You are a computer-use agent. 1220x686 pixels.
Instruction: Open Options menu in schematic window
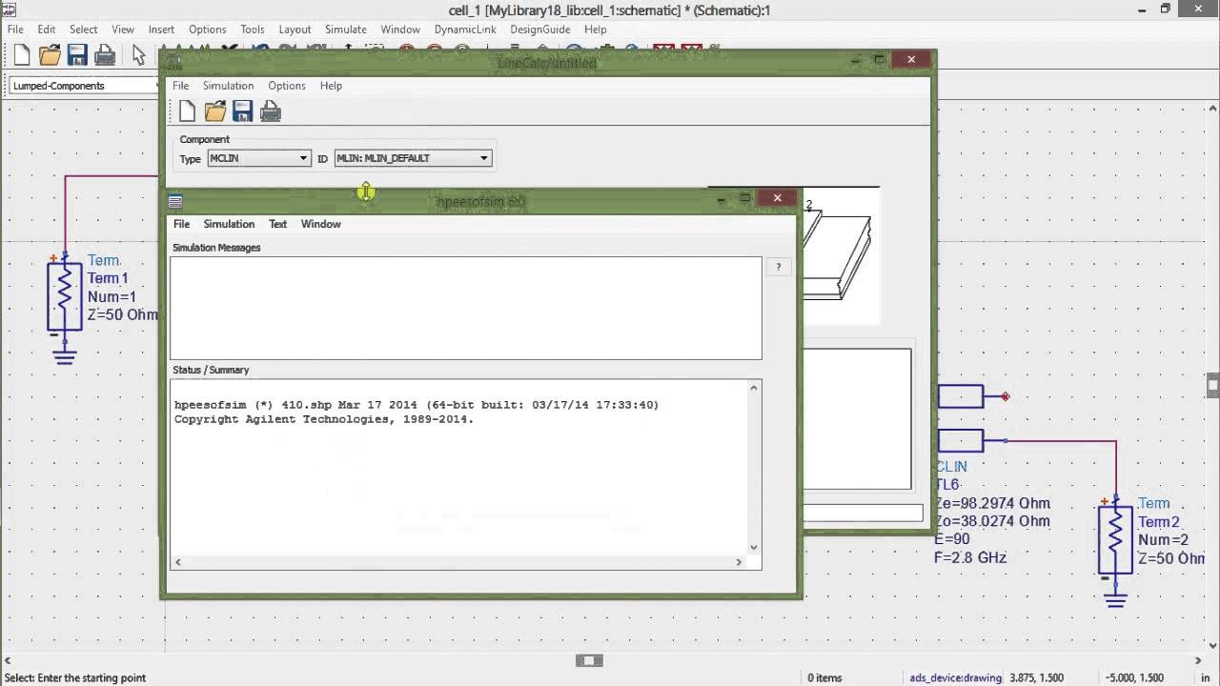[x=207, y=30]
